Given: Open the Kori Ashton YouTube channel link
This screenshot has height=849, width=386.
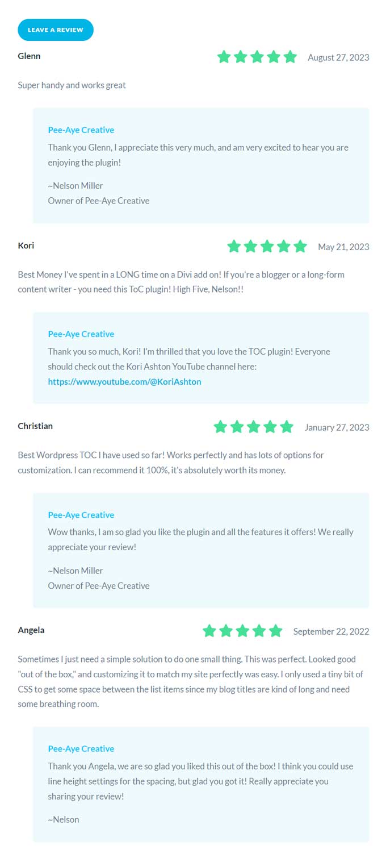Looking at the screenshot, I should [125, 382].
